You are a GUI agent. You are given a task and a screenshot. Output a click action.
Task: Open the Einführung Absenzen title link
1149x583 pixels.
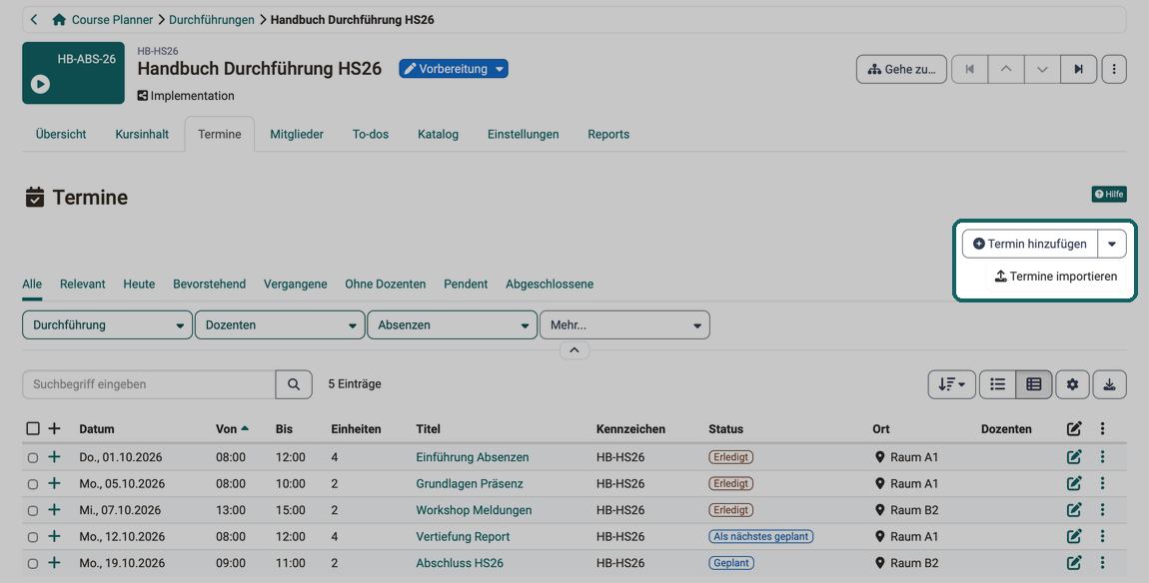click(473, 457)
